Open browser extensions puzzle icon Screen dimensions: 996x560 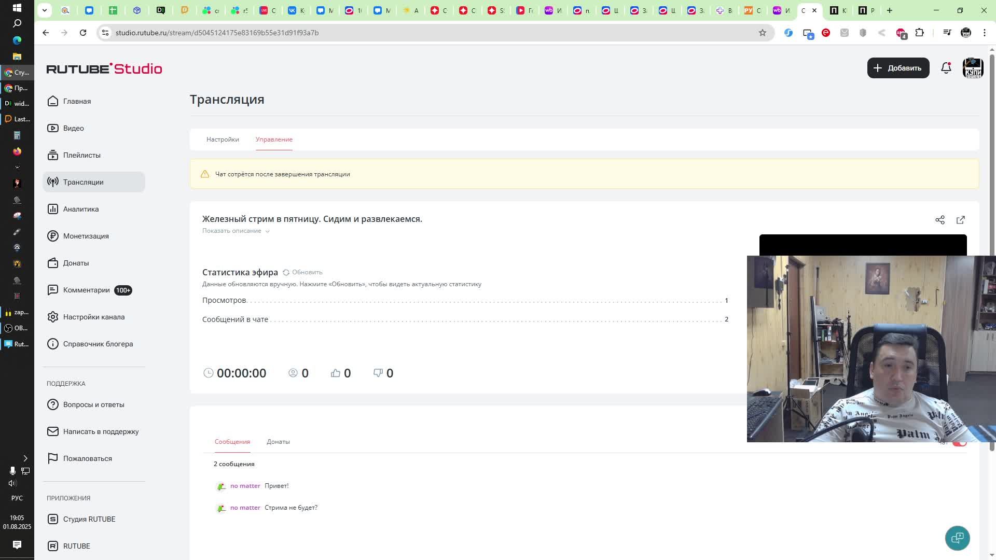tap(919, 33)
